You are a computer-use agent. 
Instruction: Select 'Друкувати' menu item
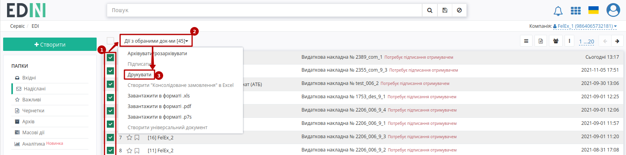click(139, 75)
